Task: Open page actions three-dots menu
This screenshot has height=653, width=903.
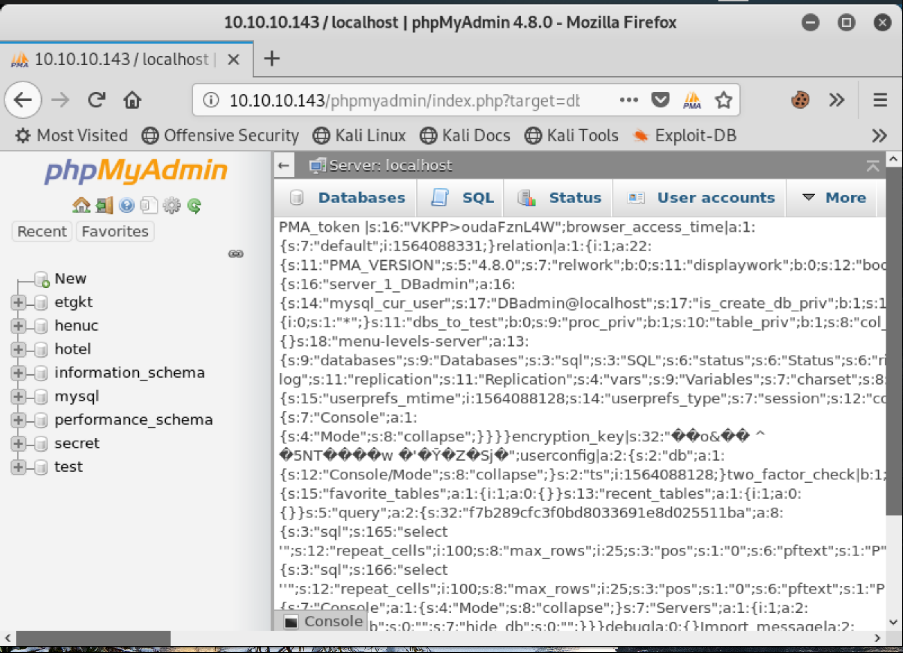Action: [x=629, y=100]
